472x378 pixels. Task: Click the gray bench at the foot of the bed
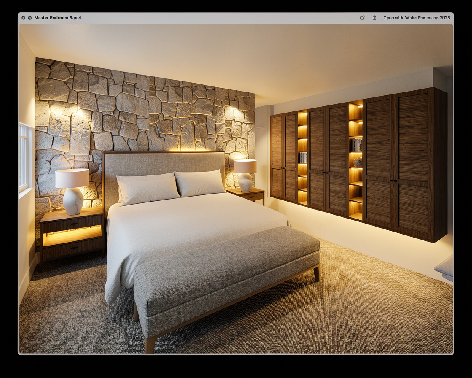point(228,270)
